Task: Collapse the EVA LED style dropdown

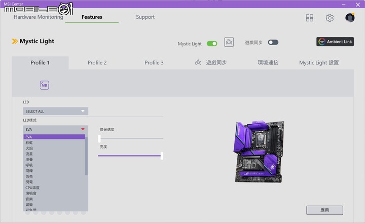Action: [x=55, y=129]
